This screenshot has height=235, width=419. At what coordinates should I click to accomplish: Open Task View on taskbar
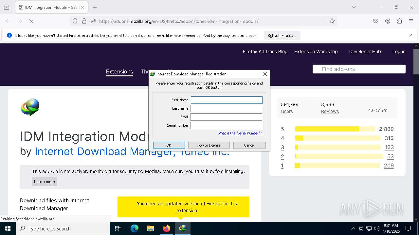click(118, 228)
